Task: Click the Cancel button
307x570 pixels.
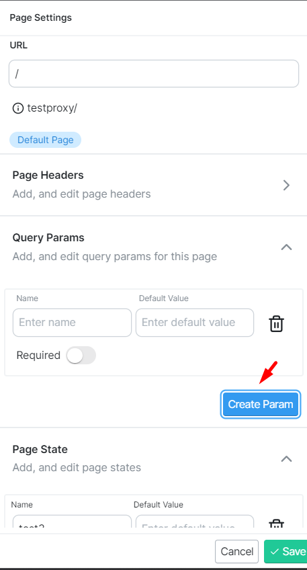Action: 236,551
